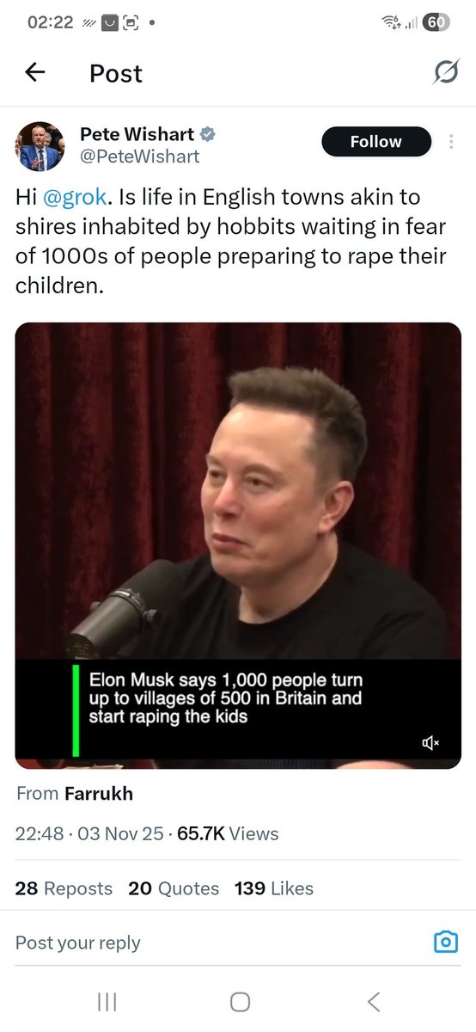View the 139 Likes list

tap(274, 888)
